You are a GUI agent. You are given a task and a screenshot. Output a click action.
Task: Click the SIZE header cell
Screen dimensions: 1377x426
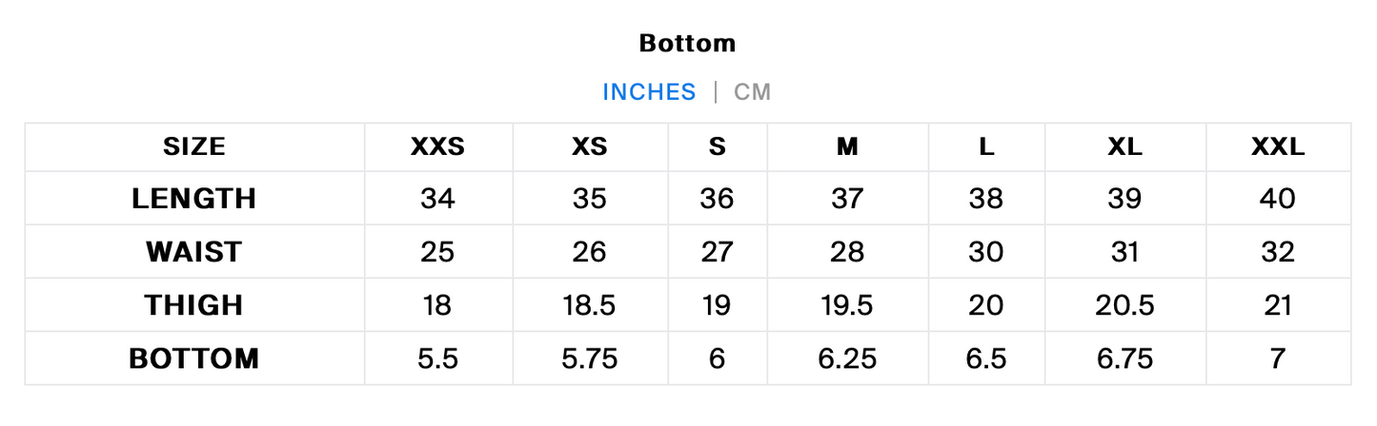193,146
